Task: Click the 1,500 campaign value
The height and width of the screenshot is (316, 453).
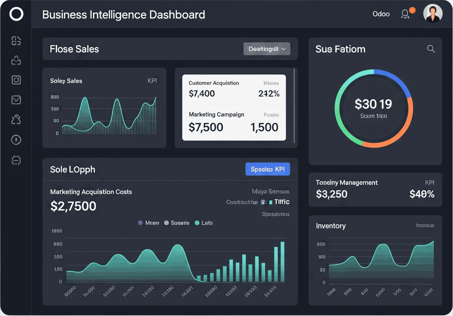Action: pos(264,127)
